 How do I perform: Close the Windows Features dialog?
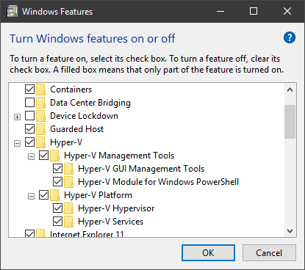pos(287,11)
